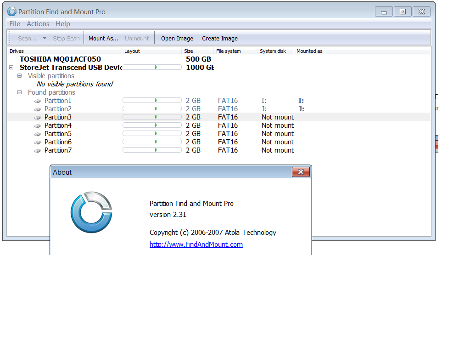
Task: Open the Actions menu
Action: click(x=38, y=24)
